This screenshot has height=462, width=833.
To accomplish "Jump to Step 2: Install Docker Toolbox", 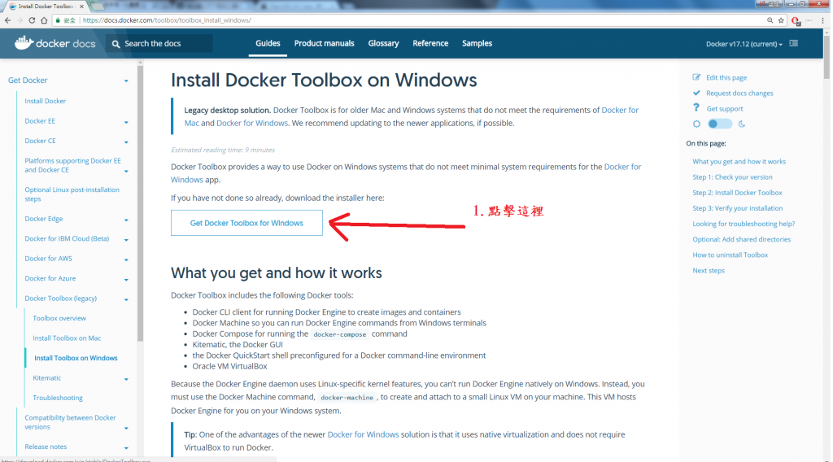I will coord(737,193).
